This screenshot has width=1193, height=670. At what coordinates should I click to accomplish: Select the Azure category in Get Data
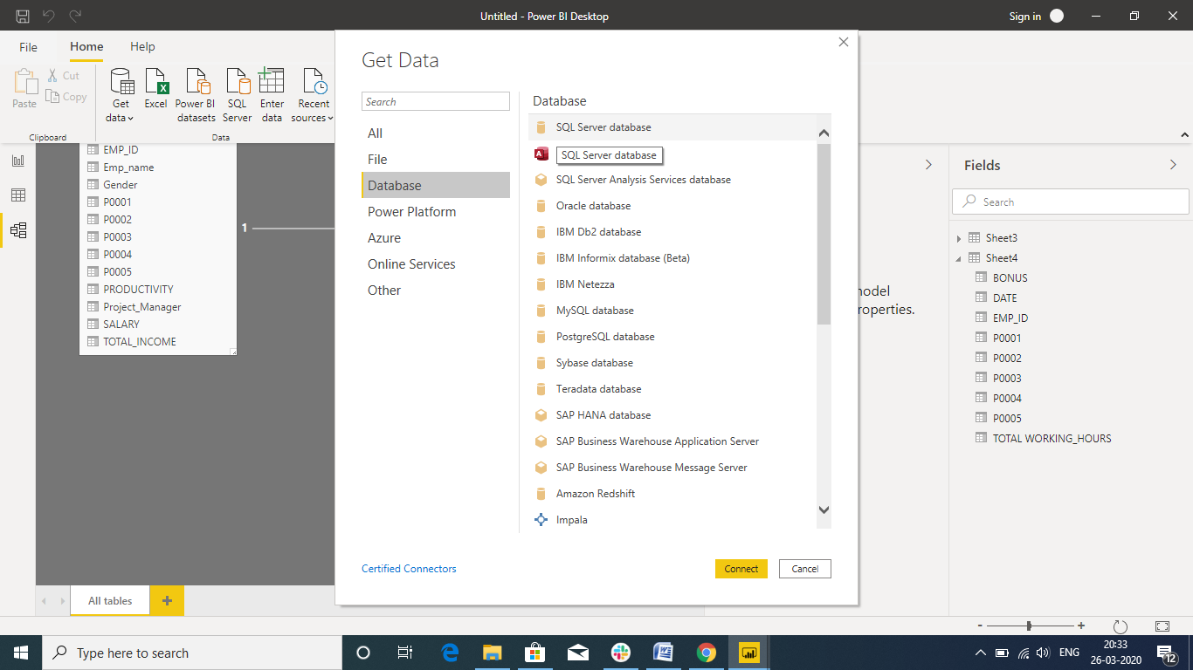point(384,238)
